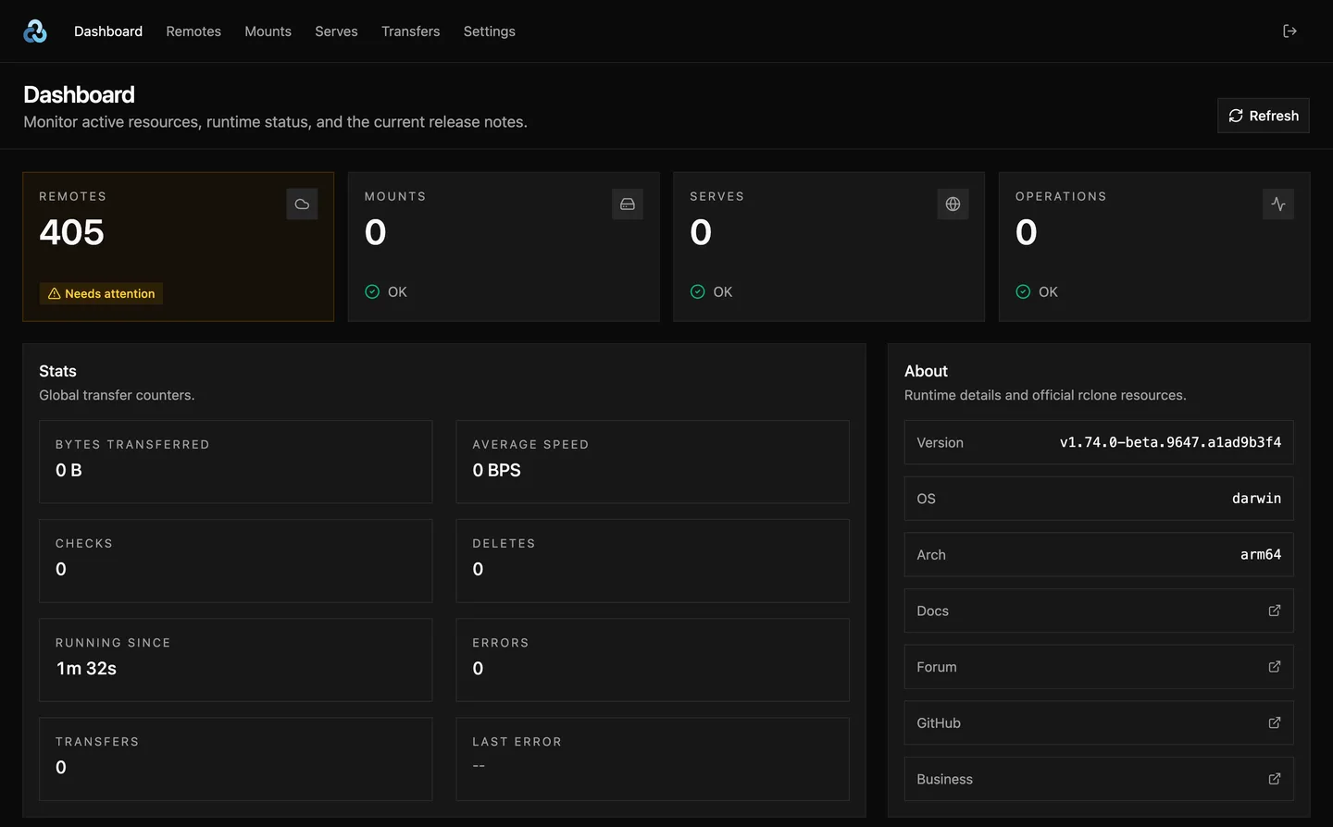Open the Forum link
The height and width of the screenshot is (827, 1333).
click(x=1099, y=667)
